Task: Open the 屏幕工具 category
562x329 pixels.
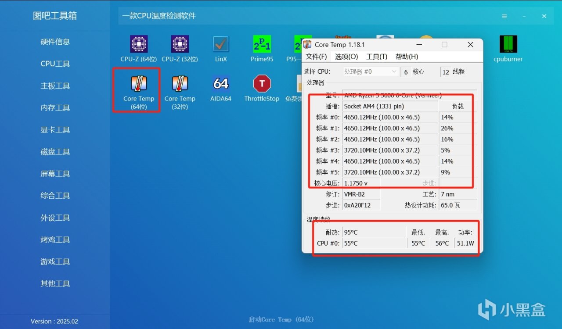Action: click(x=55, y=174)
